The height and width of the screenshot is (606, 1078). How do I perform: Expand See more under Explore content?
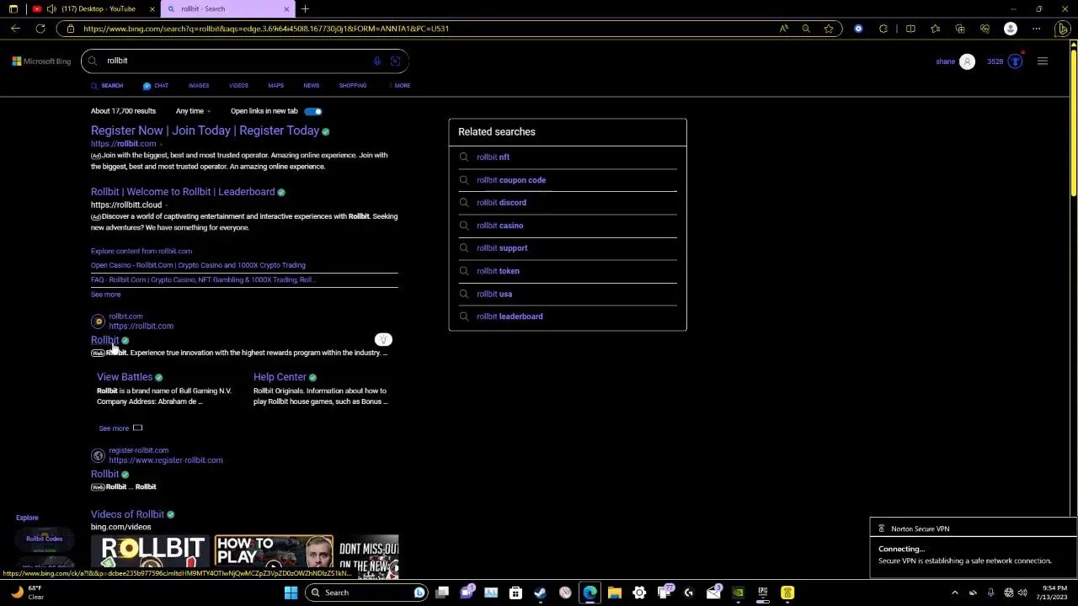(105, 295)
